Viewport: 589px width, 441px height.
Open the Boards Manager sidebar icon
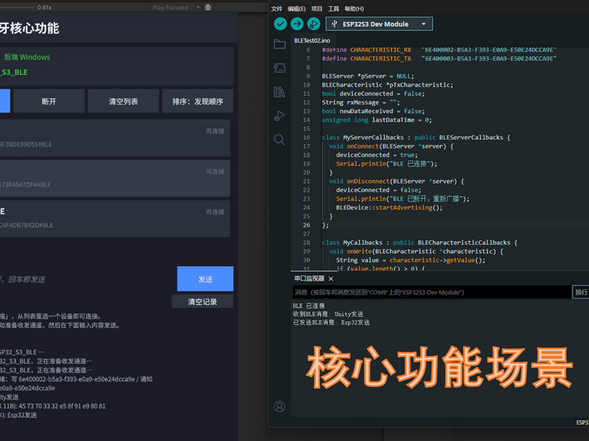click(280, 68)
